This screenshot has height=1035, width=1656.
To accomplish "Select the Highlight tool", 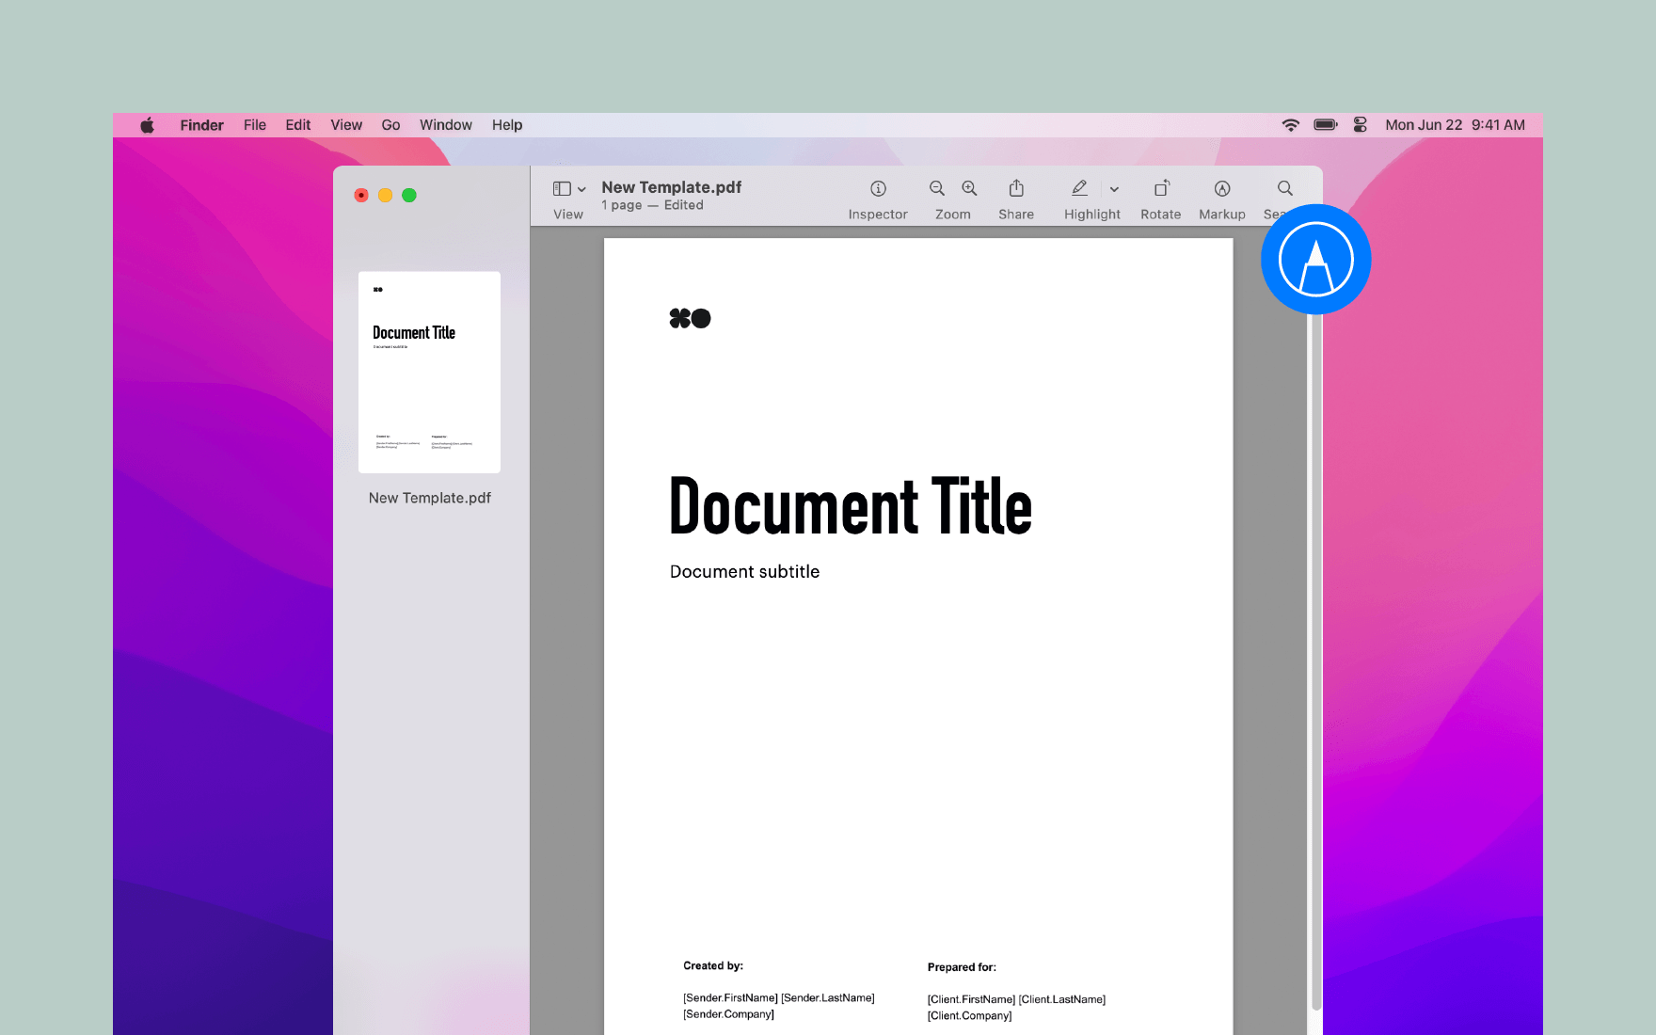I will click(x=1079, y=188).
